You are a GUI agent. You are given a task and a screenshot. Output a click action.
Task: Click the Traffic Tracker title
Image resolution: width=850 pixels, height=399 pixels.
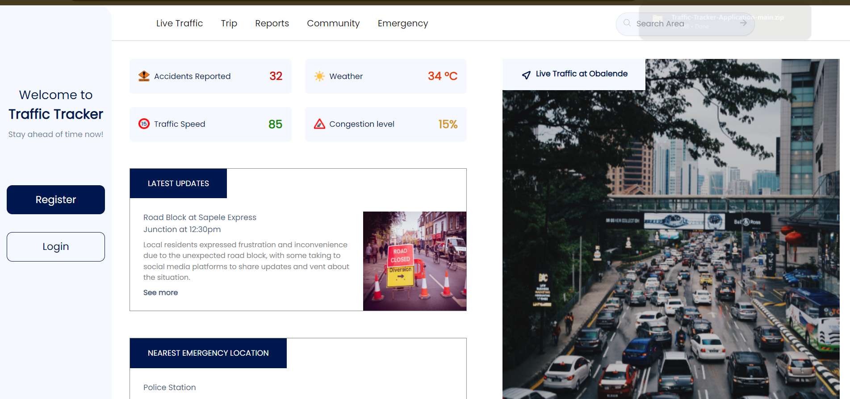pyautogui.click(x=56, y=114)
